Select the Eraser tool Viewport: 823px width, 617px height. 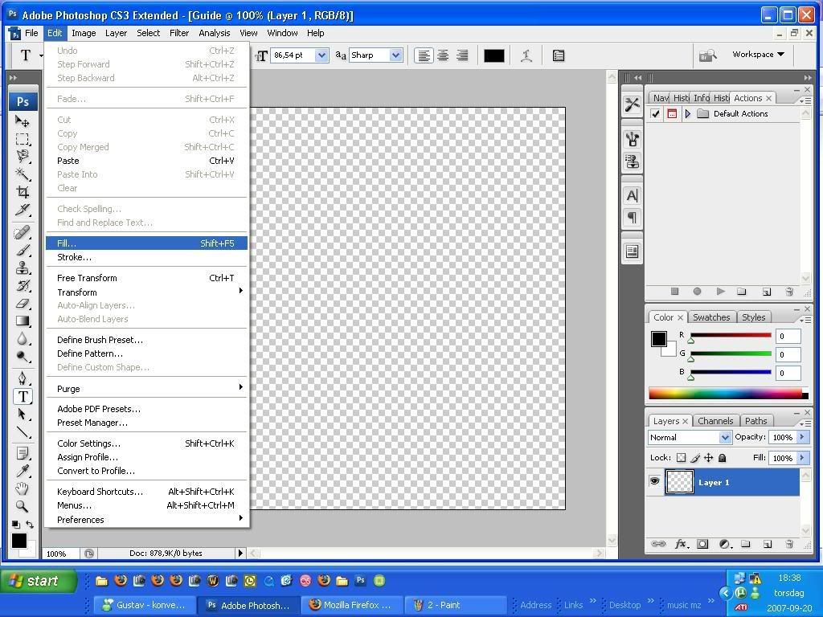22,303
